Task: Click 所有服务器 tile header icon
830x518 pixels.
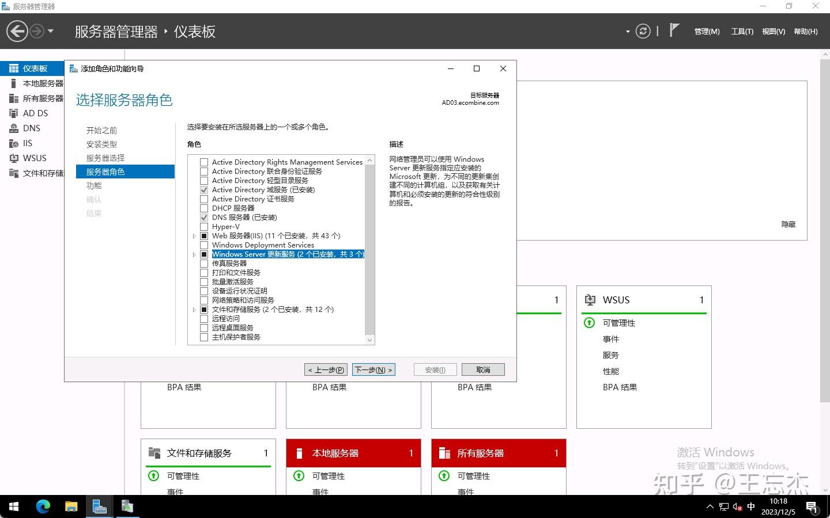Action: pyautogui.click(x=444, y=453)
